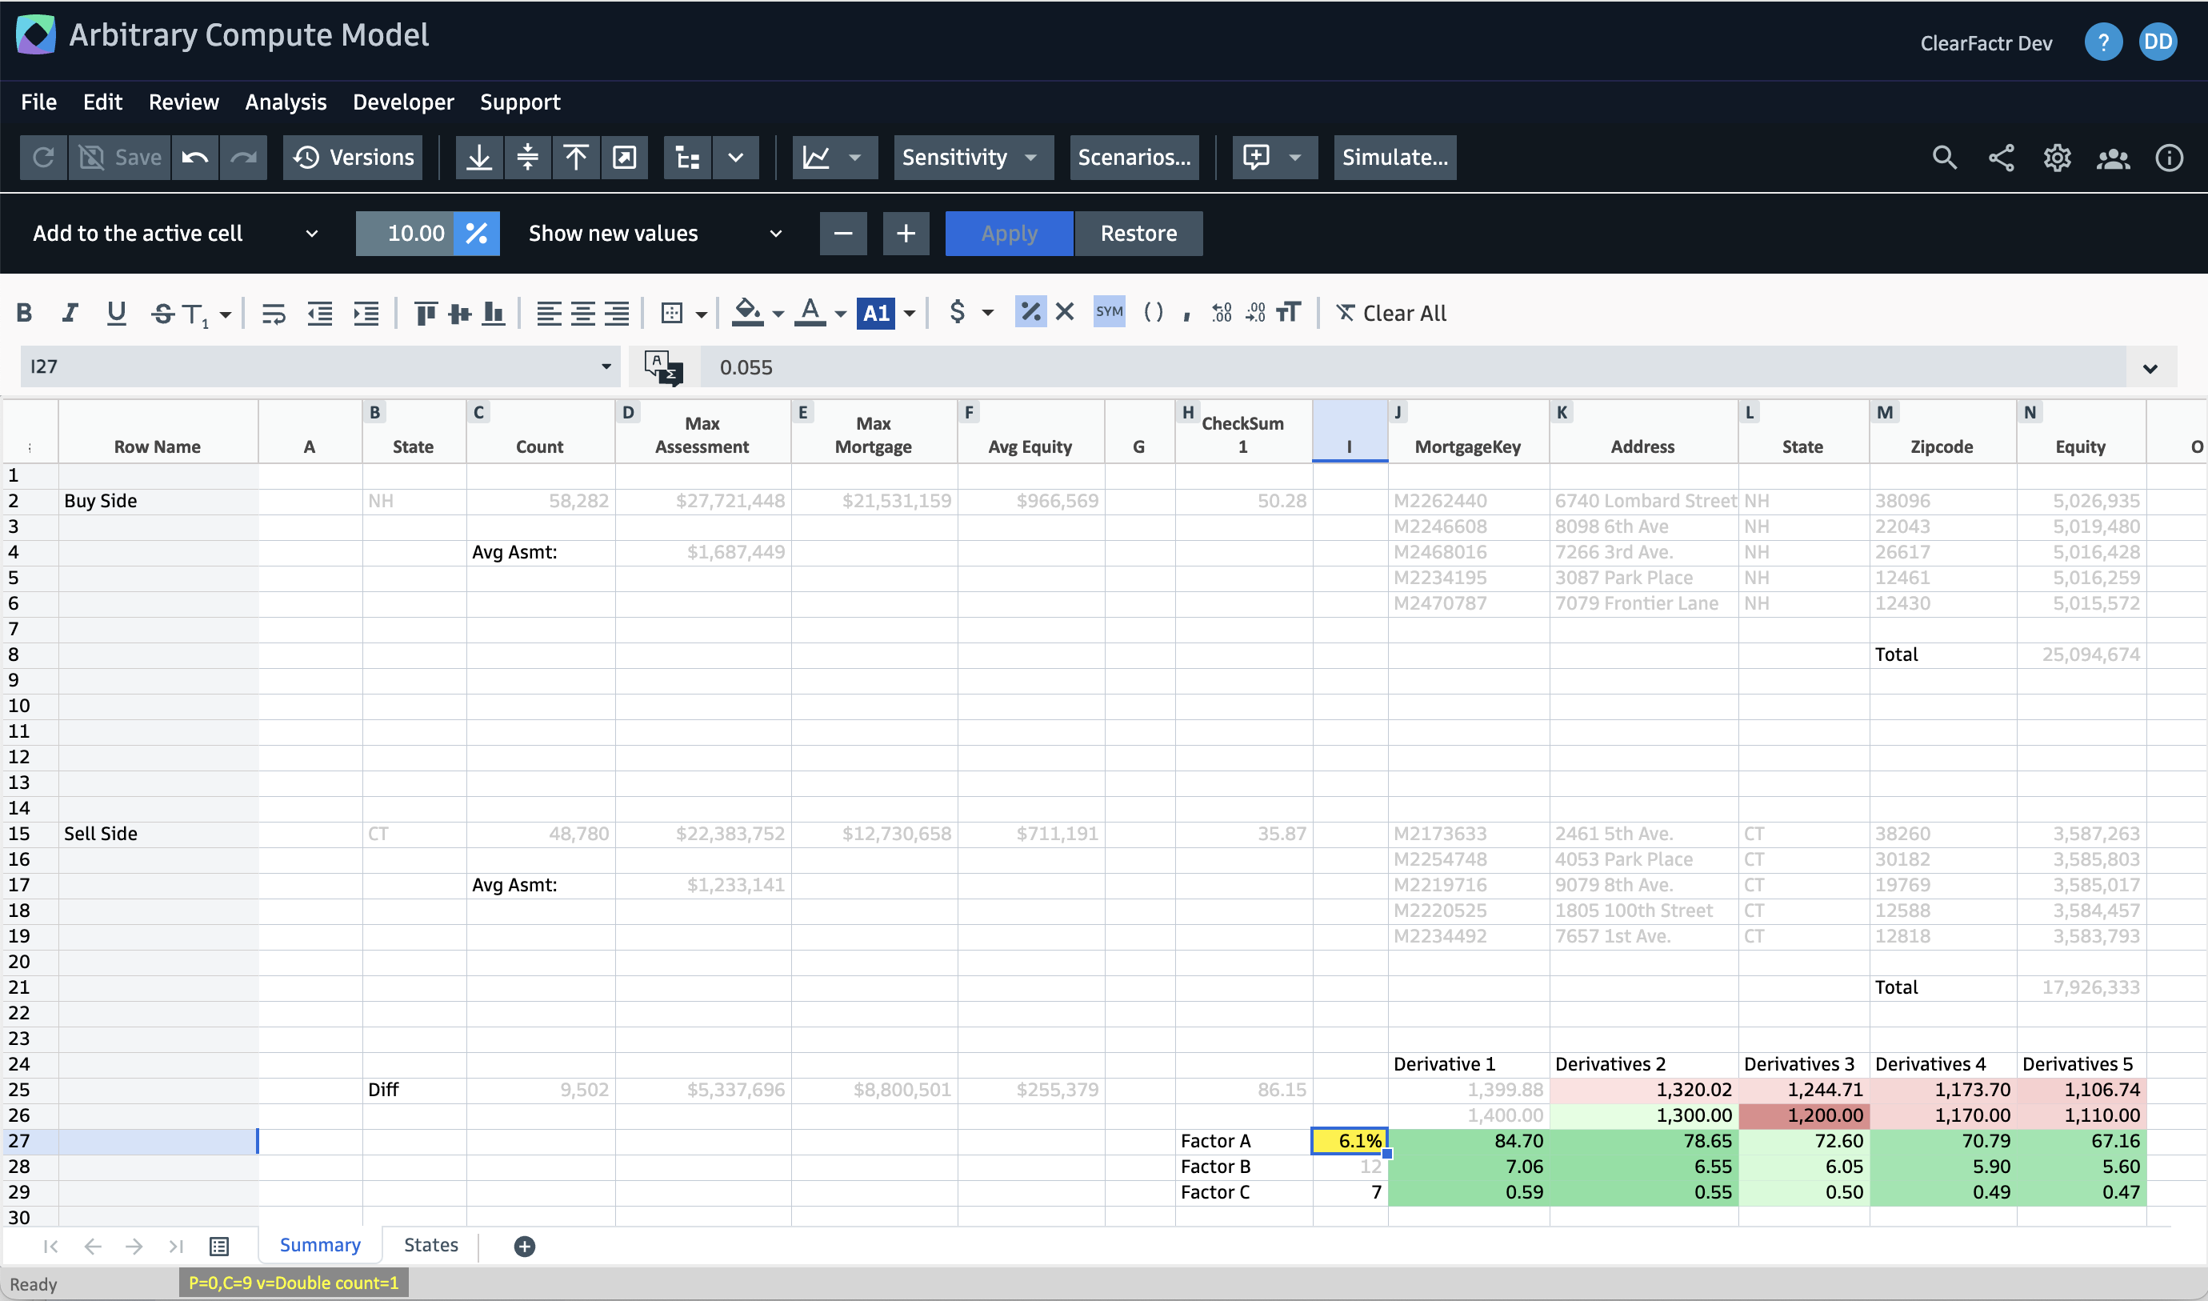Click the Bold formatting icon
This screenshot has height=1301, width=2208.
coord(25,313)
